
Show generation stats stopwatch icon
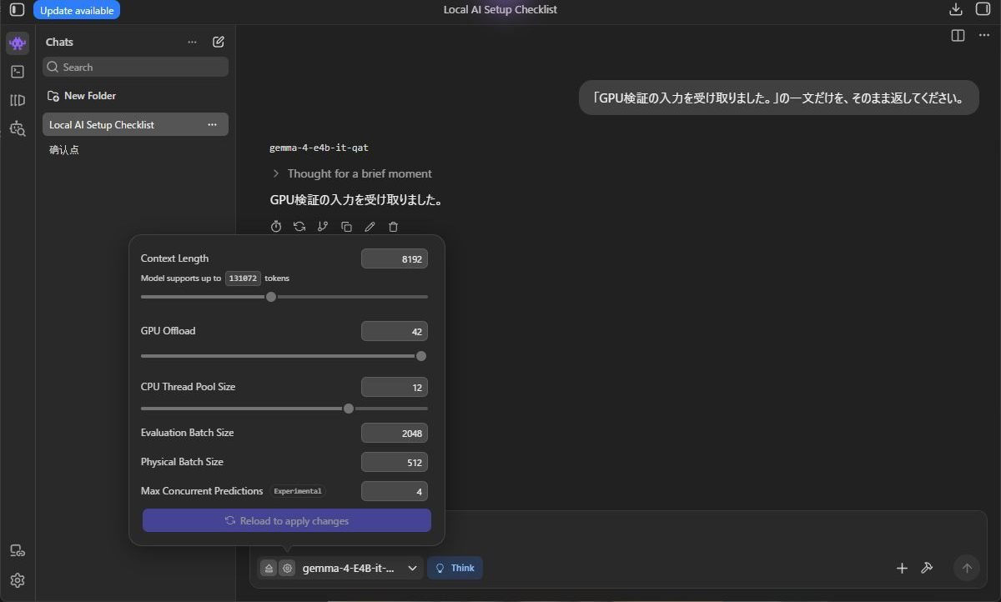(x=276, y=226)
